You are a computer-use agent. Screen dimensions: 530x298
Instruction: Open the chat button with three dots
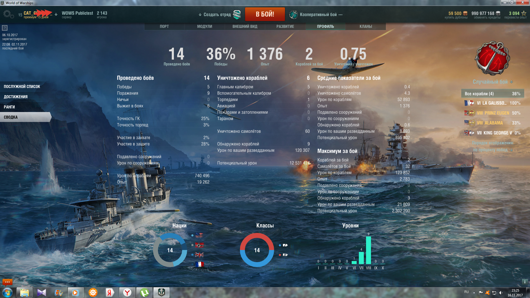[7, 282]
